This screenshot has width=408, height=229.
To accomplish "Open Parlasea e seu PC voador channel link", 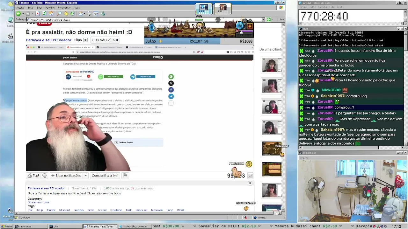I will (x=48, y=40).
